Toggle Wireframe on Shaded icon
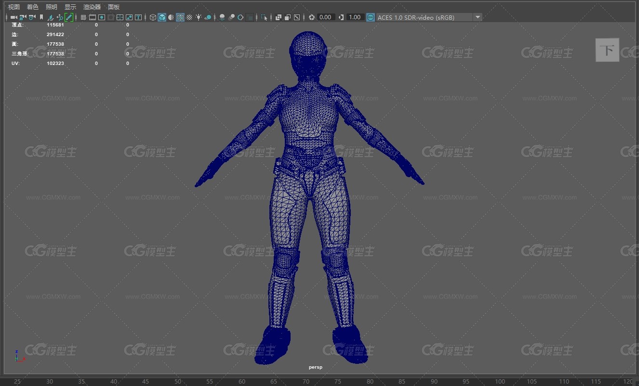This screenshot has height=386, width=639. 180,17
